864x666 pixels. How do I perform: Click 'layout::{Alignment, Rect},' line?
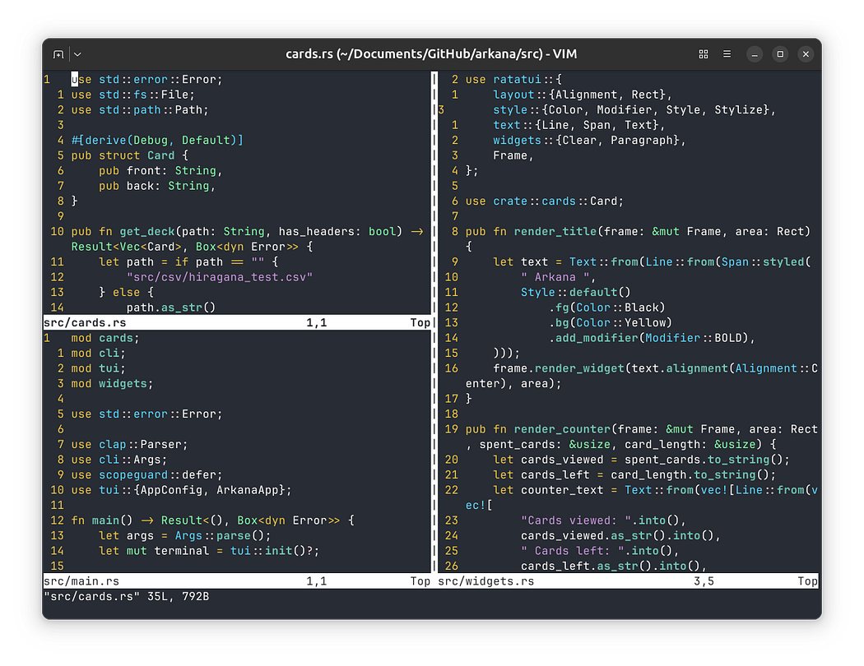coord(583,95)
